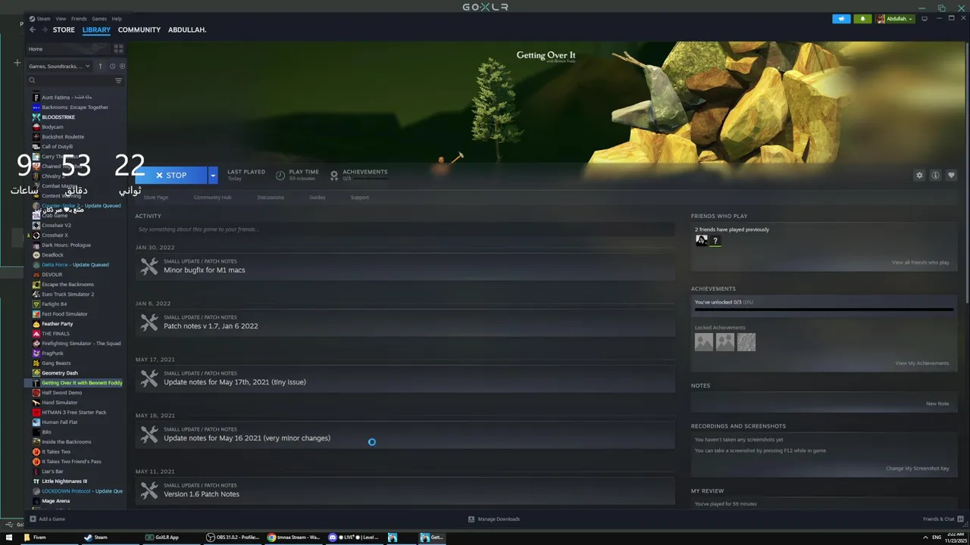Image resolution: width=970 pixels, height=545 pixels.
Task: Open the Help menu
Action: coord(117,18)
